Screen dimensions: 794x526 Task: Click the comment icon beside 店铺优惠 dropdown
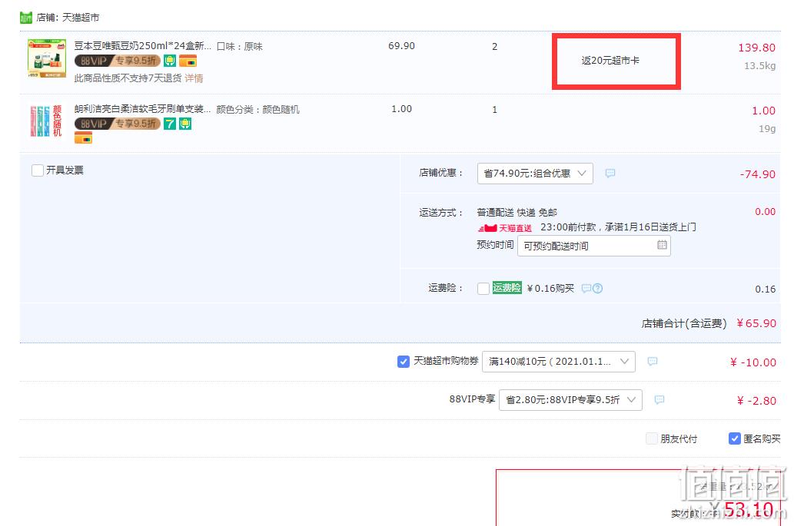pyautogui.click(x=610, y=174)
